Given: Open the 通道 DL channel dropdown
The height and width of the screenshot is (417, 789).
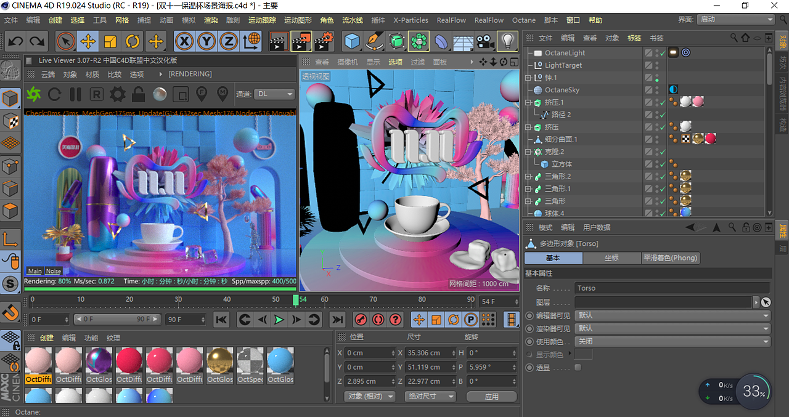Looking at the screenshot, I should 274,94.
